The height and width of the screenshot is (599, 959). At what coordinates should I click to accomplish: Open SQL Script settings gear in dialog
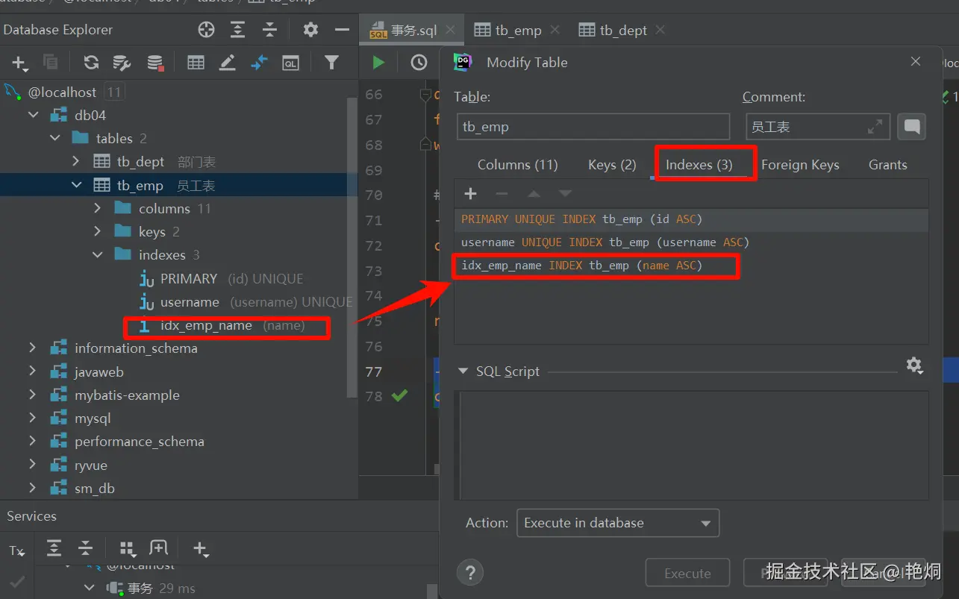pyautogui.click(x=914, y=366)
